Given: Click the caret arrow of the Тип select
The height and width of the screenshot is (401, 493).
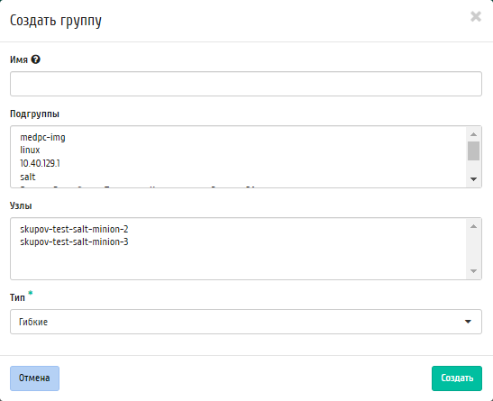Looking at the screenshot, I should pos(468,322).
